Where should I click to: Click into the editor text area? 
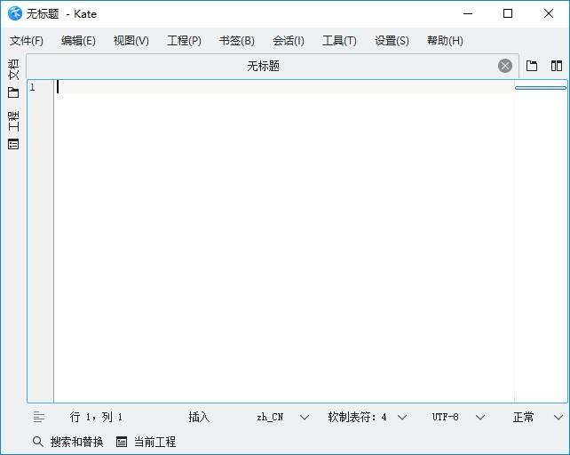tap(284, 241)
